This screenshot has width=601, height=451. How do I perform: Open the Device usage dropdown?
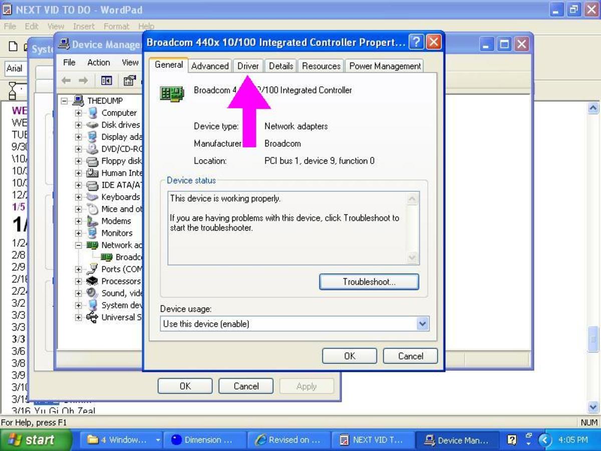423,324
